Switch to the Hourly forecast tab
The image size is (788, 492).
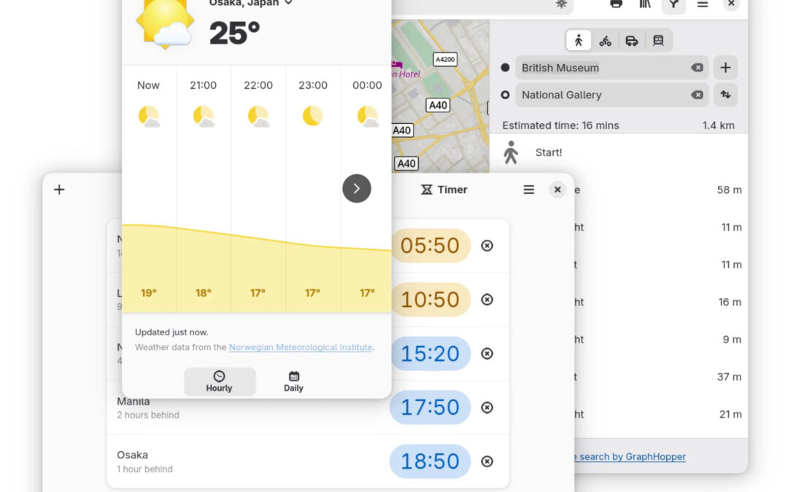tap(220, 381)
